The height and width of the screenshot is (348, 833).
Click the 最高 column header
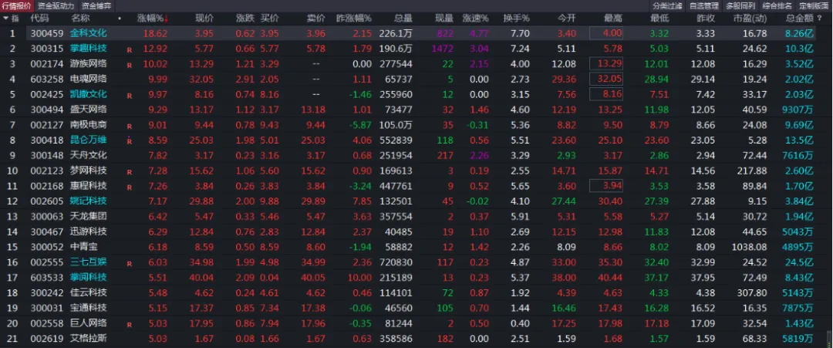point(612,18)
